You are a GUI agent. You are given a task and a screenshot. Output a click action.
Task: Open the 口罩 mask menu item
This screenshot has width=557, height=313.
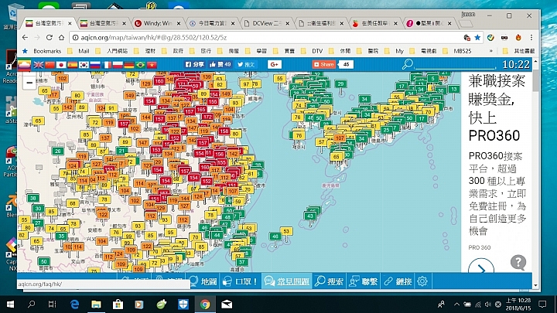pyautogui.click(x=241, y=281)
